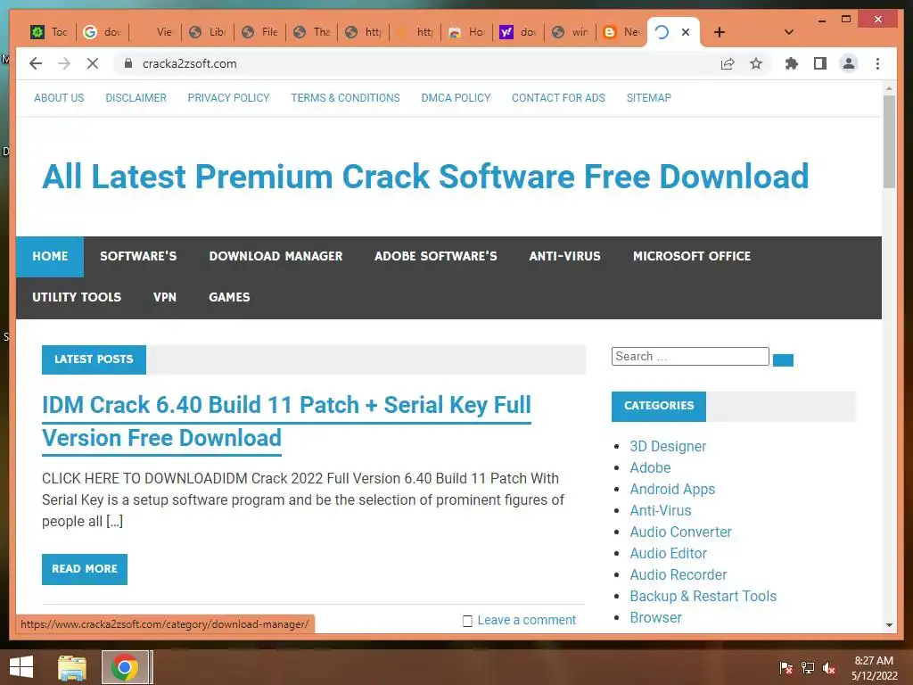Open the Audio Recorder category
Screen dimensions: 913x685
pos(679,575)
